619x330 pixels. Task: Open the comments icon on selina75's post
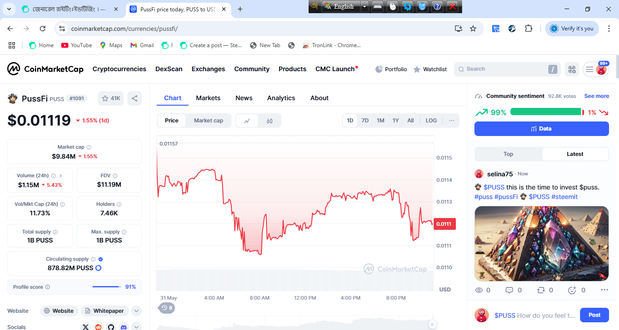pos(509,290)
